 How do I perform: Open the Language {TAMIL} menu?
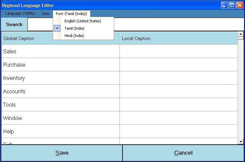click(x=20, y=14)
